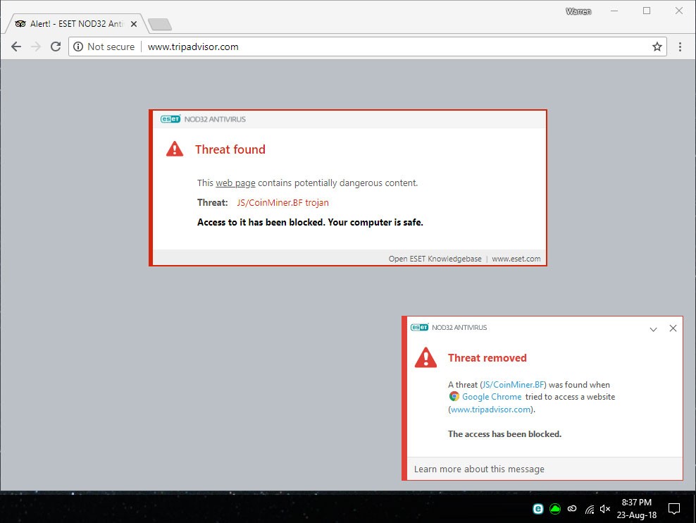
Task: Open Chrome's three-dot menu
Action: pos(680,47)
